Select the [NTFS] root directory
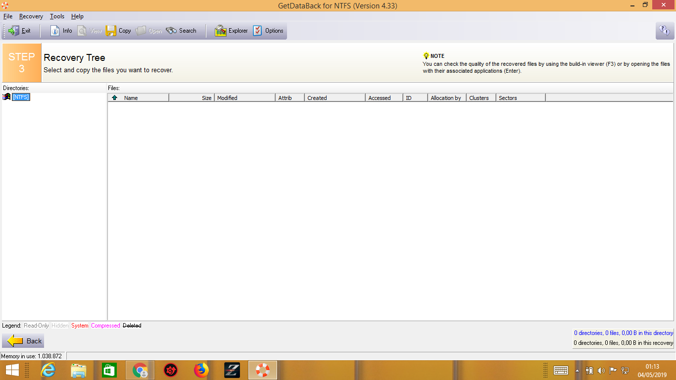The height and width of the screenshot is (380, 676). pos(21,97)
